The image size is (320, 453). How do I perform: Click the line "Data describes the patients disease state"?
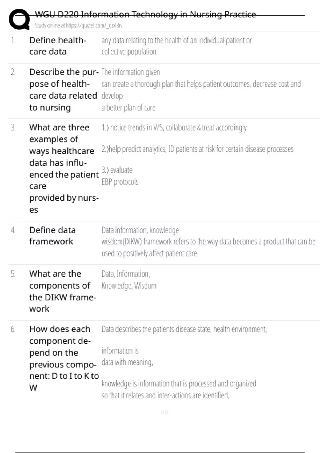[184, 329]
